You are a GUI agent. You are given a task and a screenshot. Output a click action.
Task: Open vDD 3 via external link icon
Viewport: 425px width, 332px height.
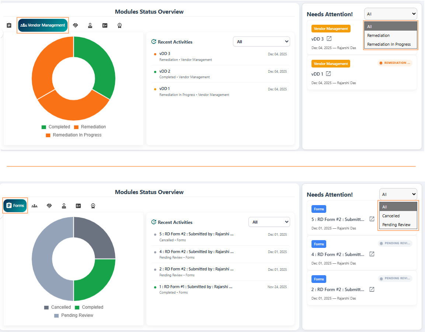coord(329,39)
